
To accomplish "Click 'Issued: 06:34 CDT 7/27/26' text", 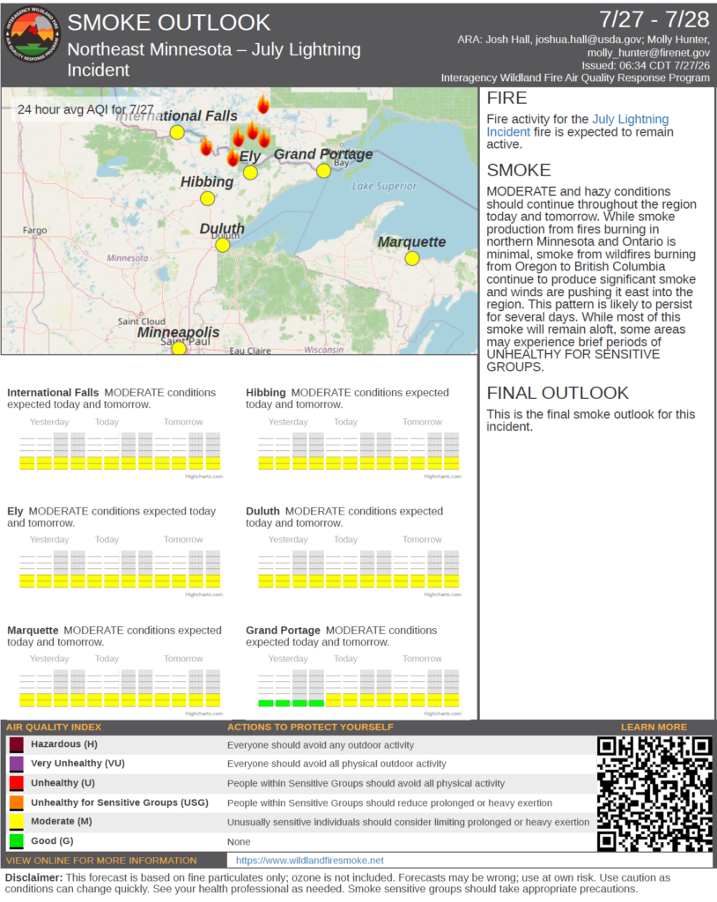I will point(646,65).
